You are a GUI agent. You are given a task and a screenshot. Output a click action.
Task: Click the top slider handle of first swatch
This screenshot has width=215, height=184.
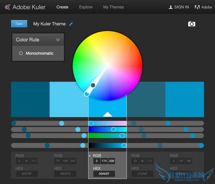click(x=14, y=123)
